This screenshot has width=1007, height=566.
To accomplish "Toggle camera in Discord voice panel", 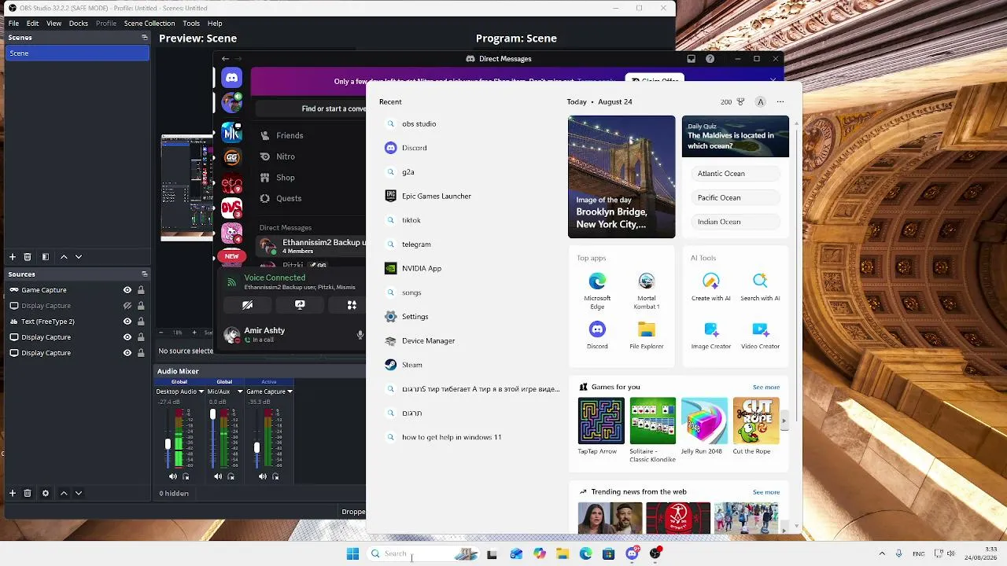I will 247,305.
